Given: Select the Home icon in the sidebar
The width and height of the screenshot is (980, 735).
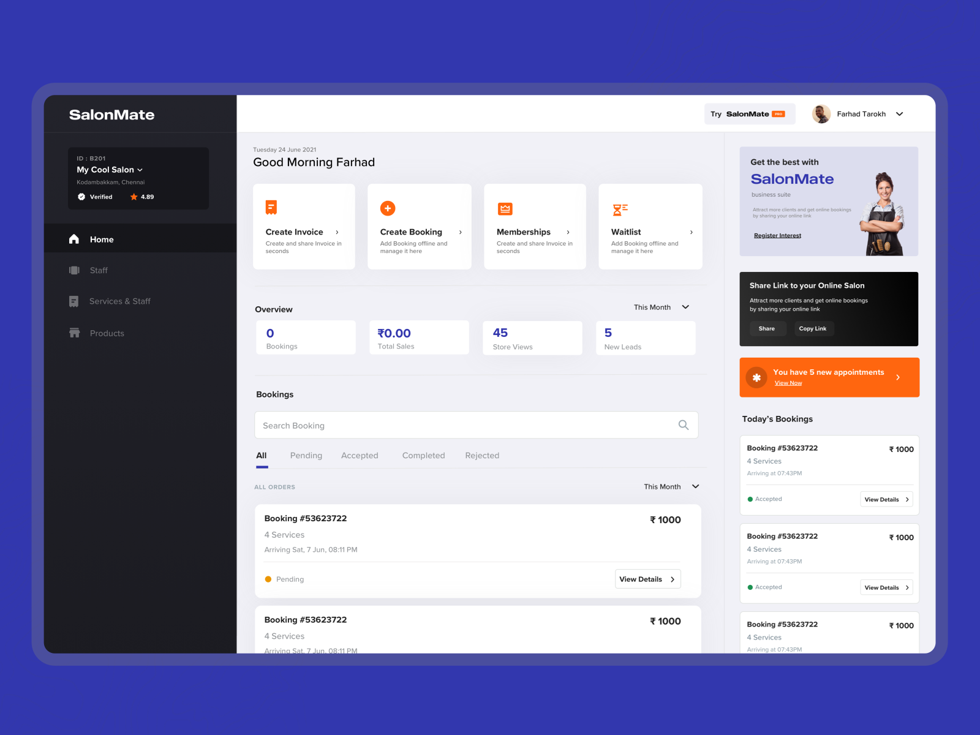Looking at the screenshot, I should click(73, 239).
